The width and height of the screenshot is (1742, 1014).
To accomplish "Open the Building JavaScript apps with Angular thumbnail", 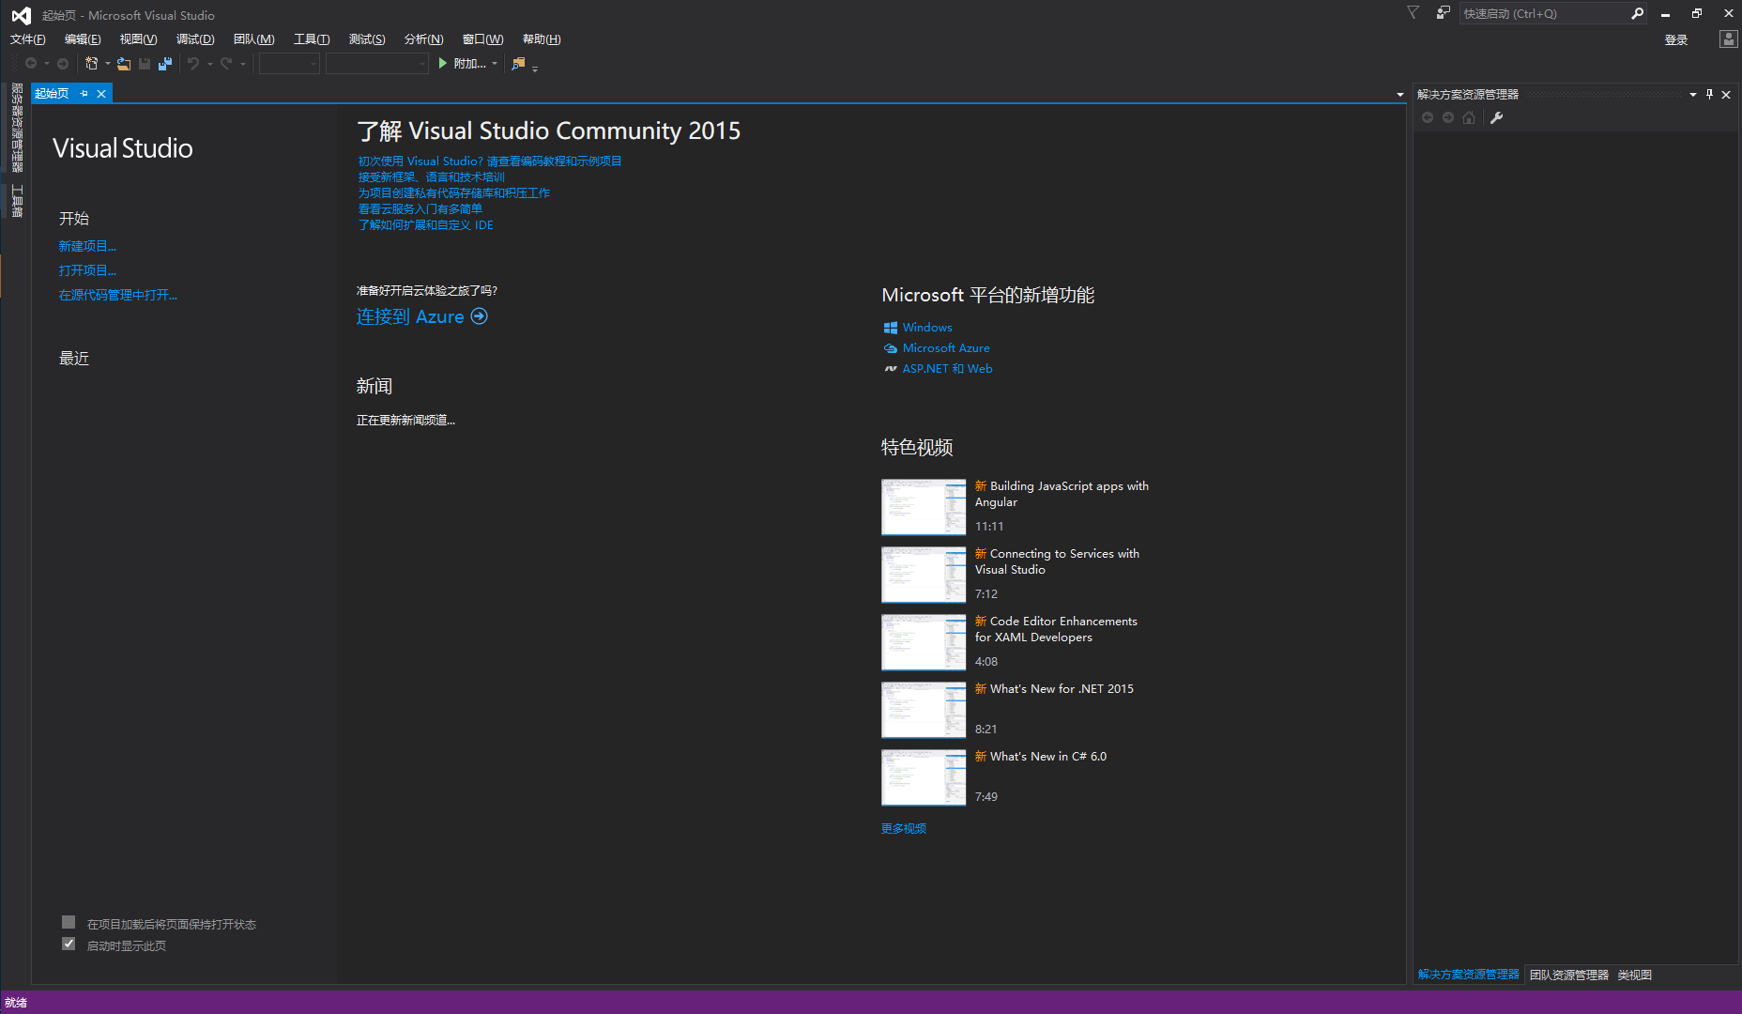I will tap(924, 507).
